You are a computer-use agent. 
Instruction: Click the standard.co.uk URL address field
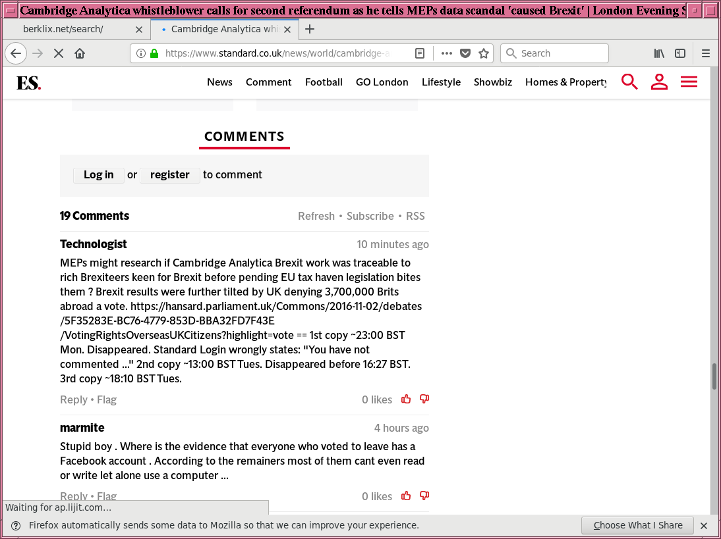[277, 53]
